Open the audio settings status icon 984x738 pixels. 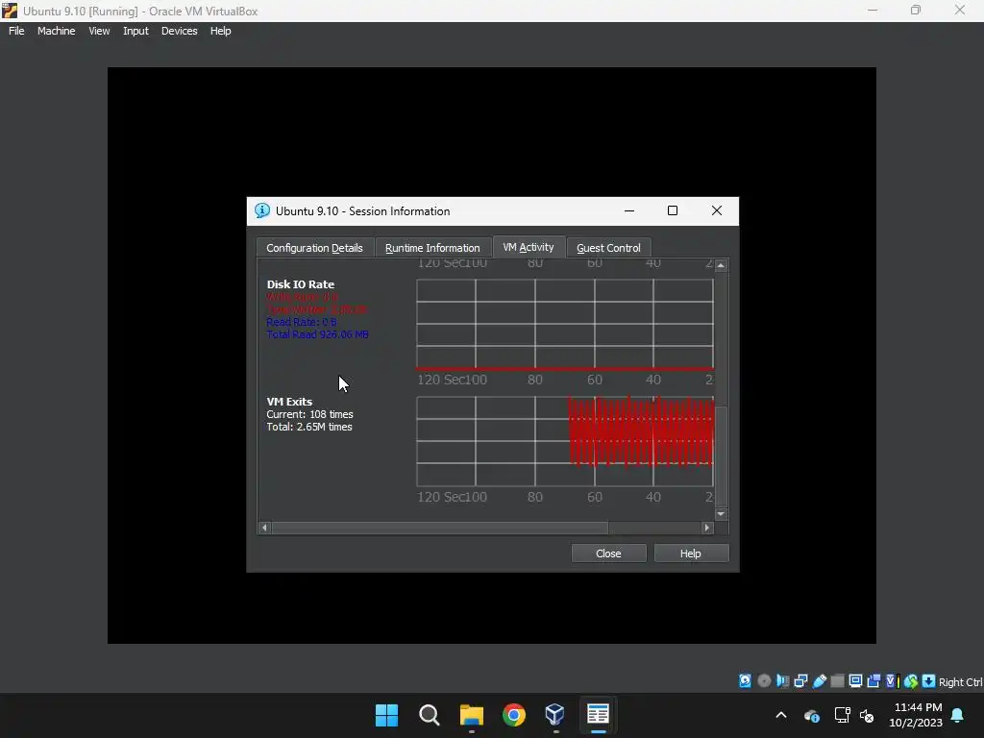(782, 681)
